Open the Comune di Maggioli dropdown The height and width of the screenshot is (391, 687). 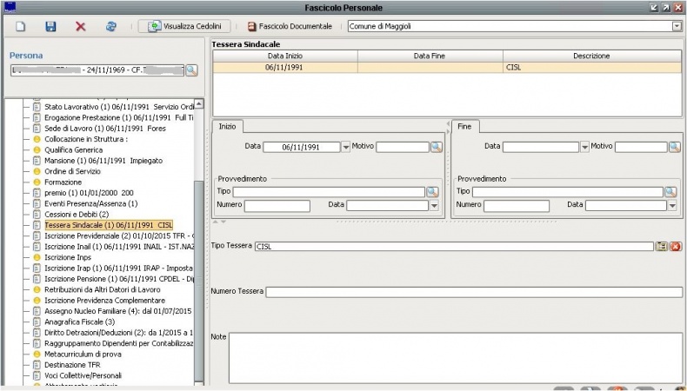[677, 27]
